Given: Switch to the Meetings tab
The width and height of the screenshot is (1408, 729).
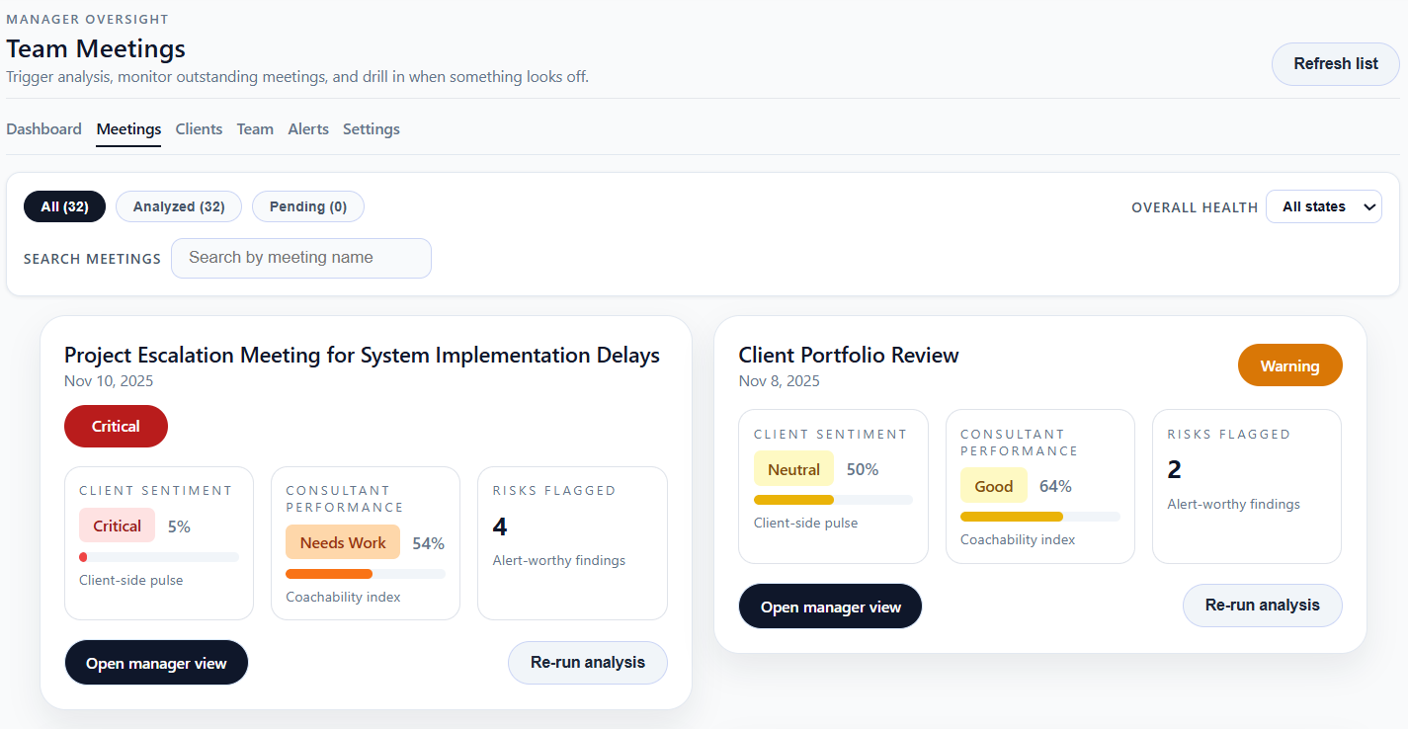Looking at the screenshot, I should [128, 128].
